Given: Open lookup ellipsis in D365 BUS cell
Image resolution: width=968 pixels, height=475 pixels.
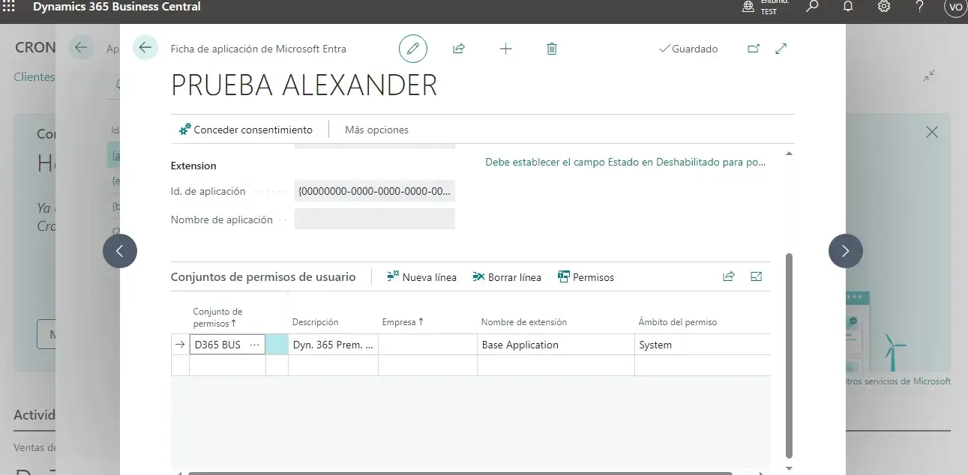Looking at the screenshot, I should pyautogui.click(x=254, y=345).
